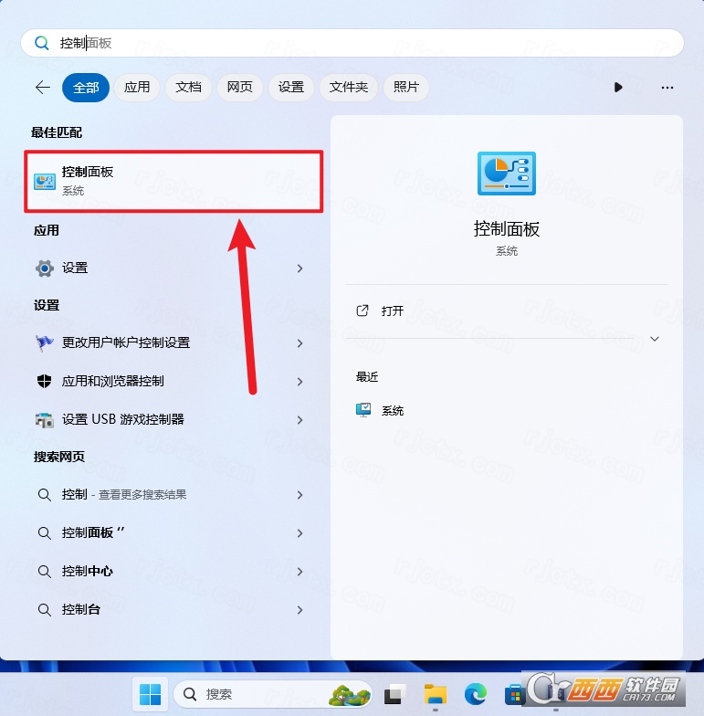Open the Windows Start button
The image size is (704, 716).
pos(150,694)
